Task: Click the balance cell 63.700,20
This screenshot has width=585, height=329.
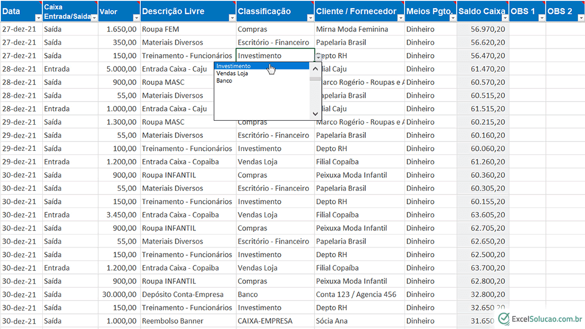Action: (x=483, y=268)
